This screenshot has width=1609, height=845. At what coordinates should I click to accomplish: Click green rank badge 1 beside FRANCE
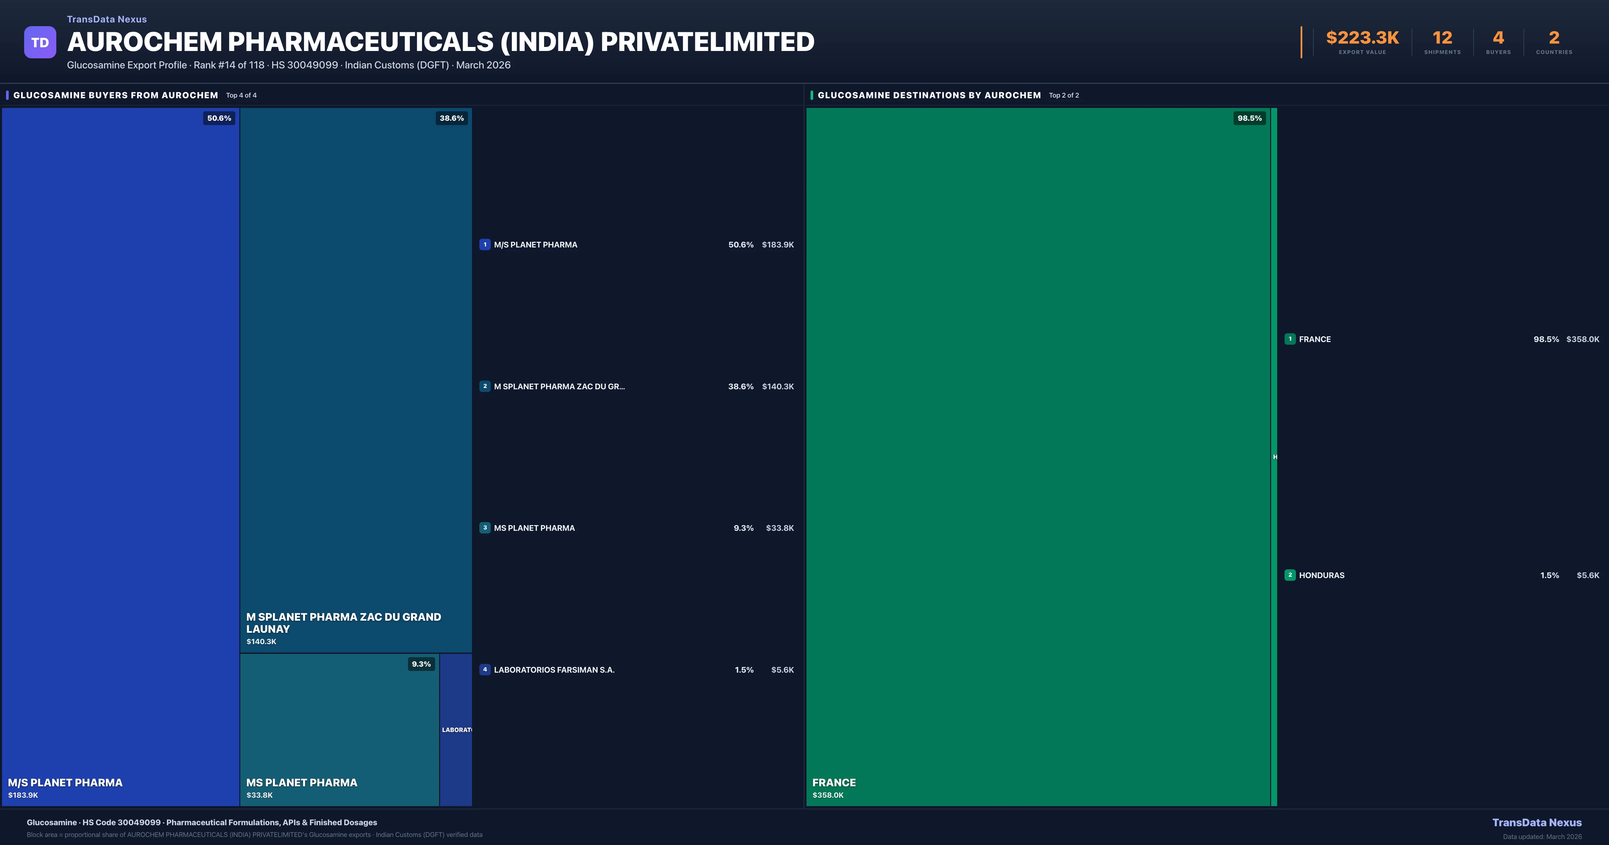(x=1290, y=339)
